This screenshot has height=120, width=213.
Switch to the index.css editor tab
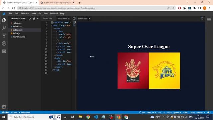[x=48, y=19]
